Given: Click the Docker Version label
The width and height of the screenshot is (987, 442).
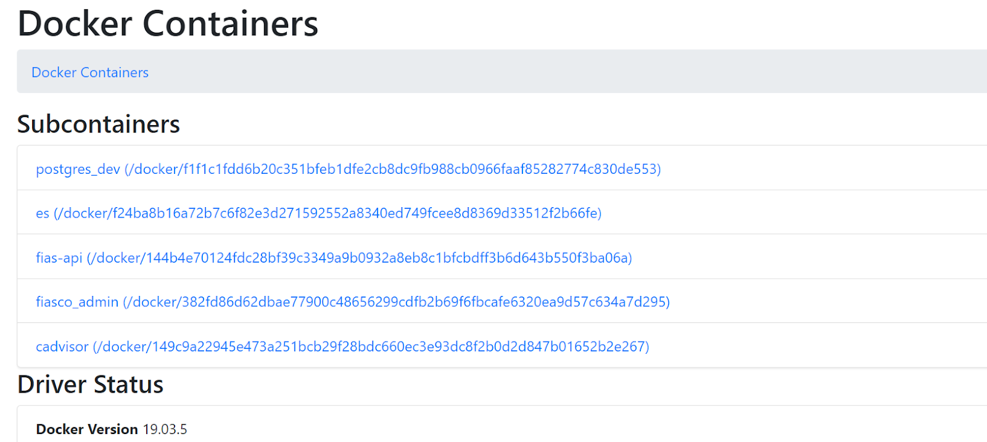Looking at the screenshot, I should coord(87,429).
